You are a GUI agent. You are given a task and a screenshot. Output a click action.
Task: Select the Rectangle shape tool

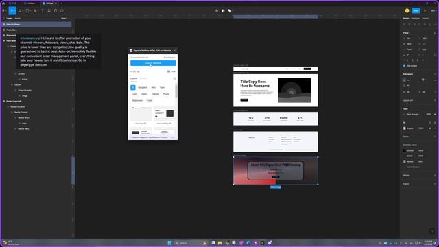[27, 11]
